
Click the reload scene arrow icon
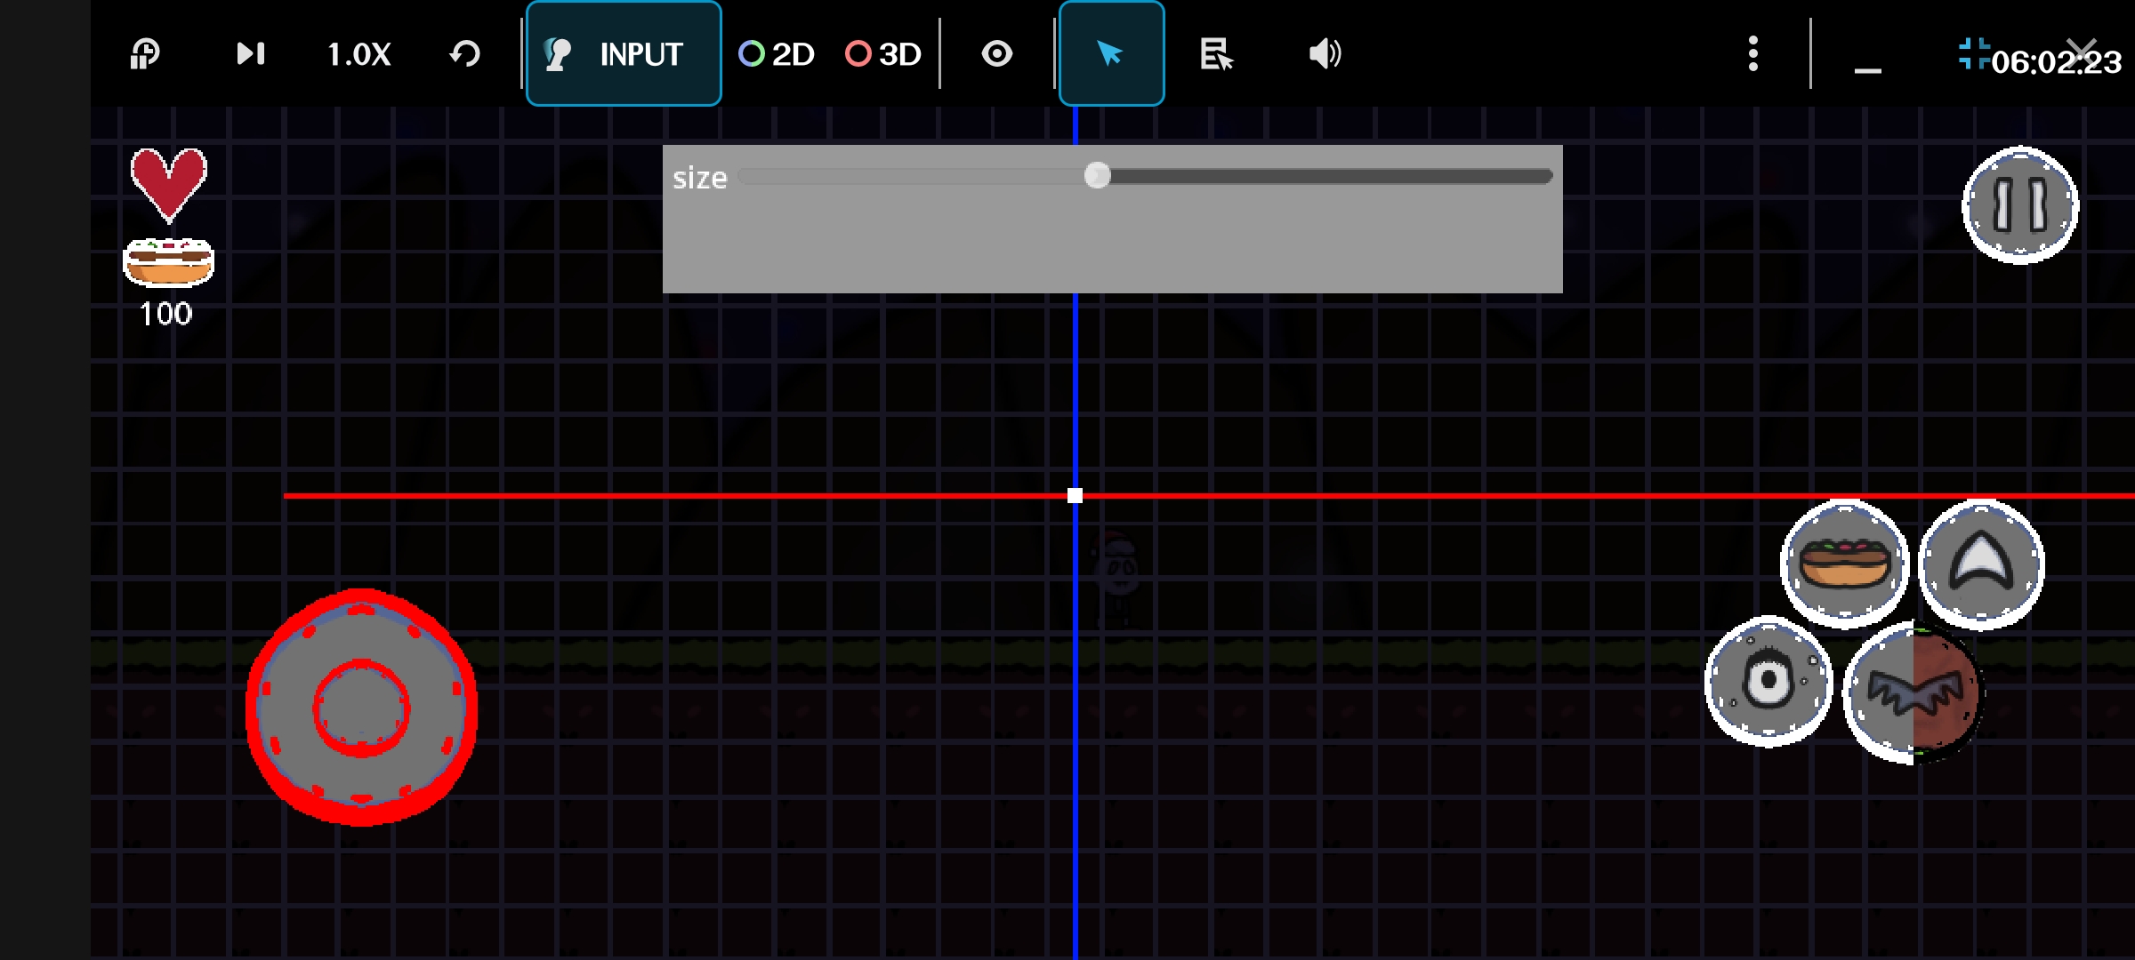pyautogui.click(x=464, y=54)
